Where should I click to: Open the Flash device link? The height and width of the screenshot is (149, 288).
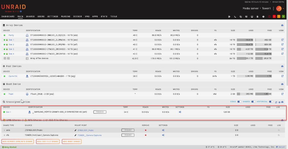point(11,94)
